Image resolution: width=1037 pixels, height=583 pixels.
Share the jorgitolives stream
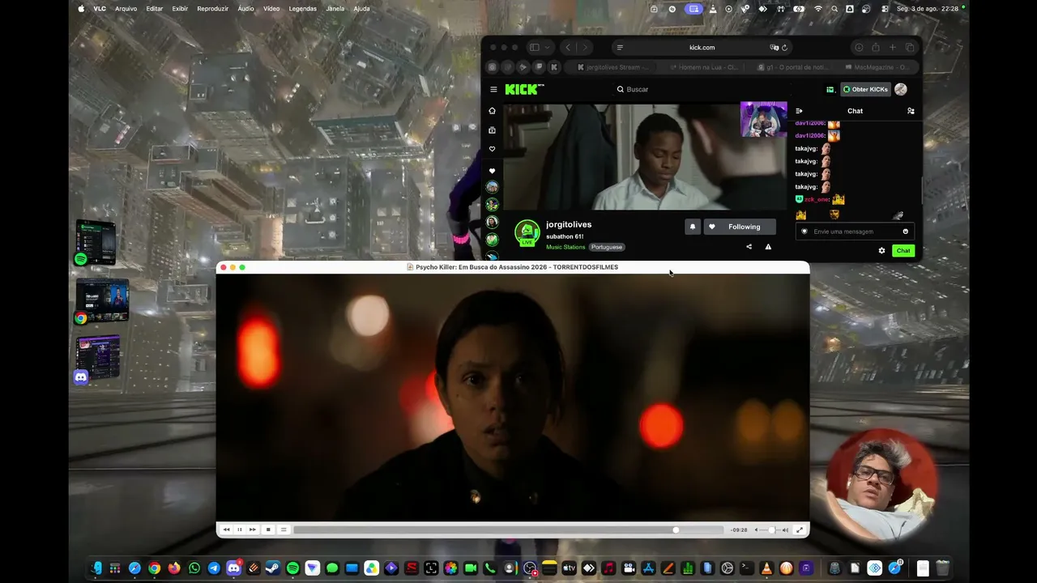[x=749, y=247]
